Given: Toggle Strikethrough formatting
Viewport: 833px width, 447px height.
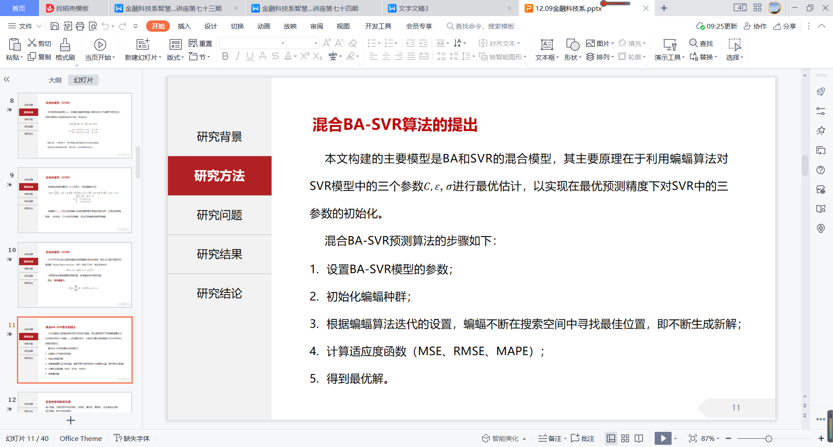Looking at the screenshot, I should (x=275, y=56).
